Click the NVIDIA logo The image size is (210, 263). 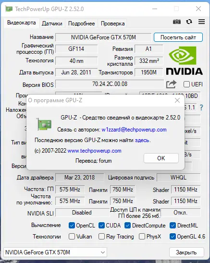coord(185,60)
